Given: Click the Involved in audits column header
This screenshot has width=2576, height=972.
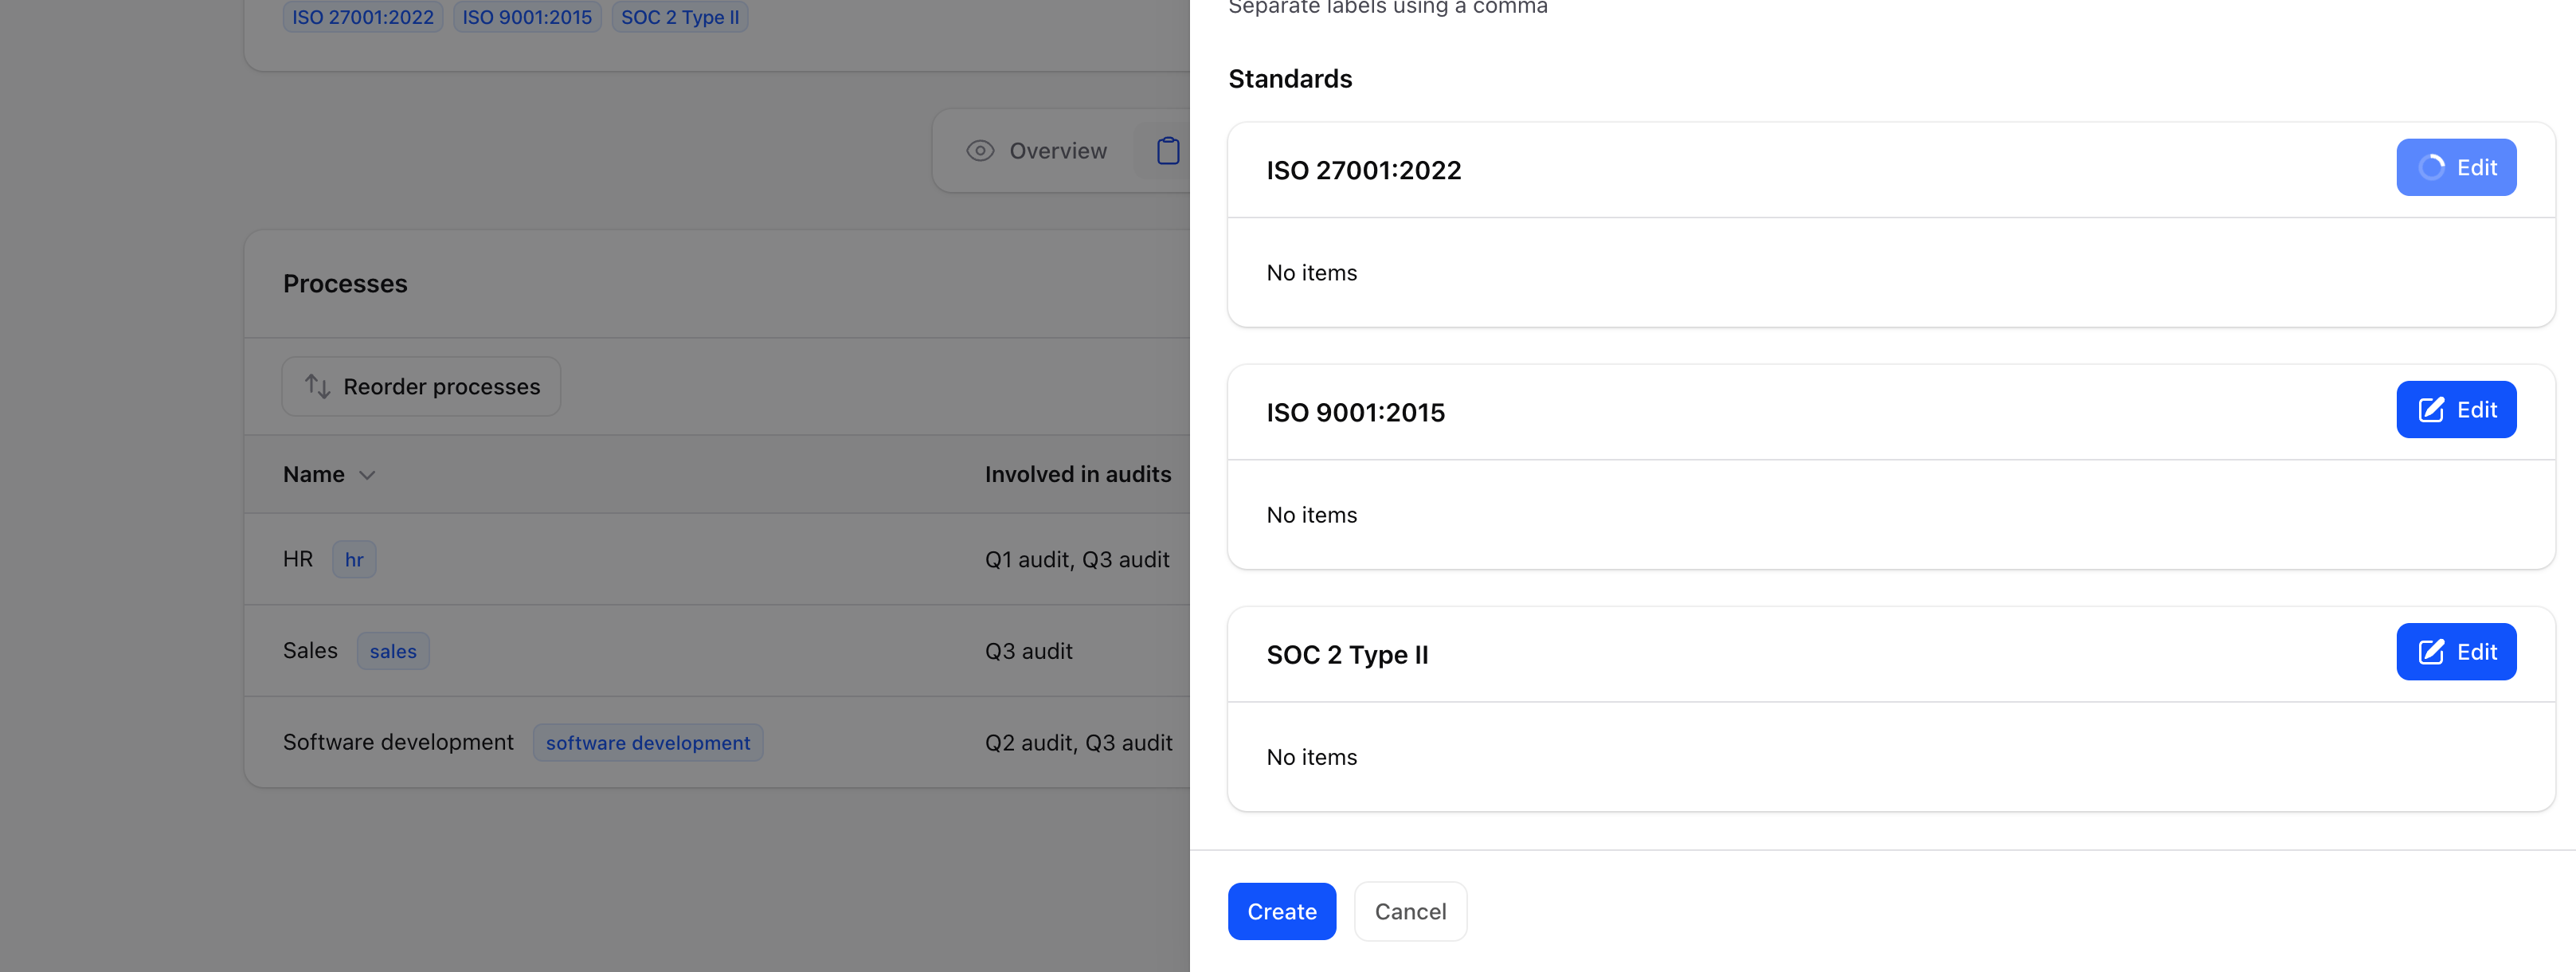Looking at the screenshot, I should [x=1077, y=475].
